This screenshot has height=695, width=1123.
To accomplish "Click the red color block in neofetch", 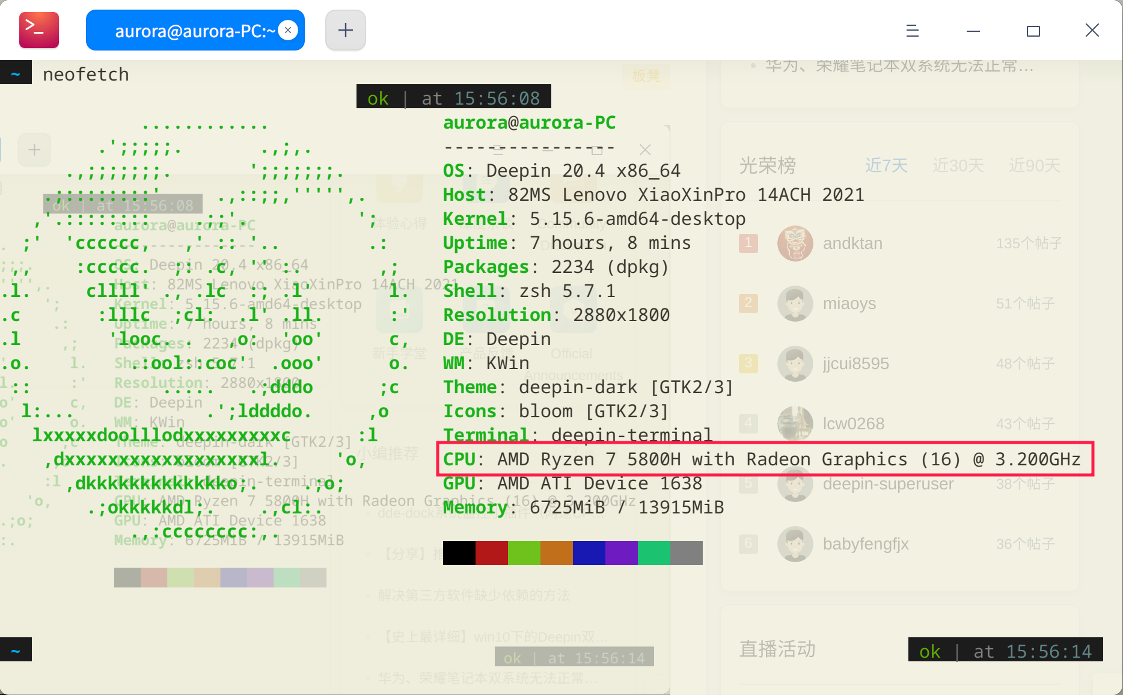I will pyautogui.click(x=492, y=553).
